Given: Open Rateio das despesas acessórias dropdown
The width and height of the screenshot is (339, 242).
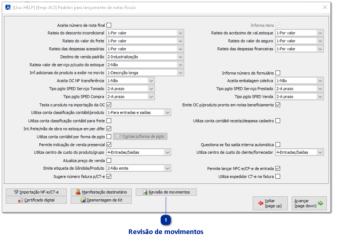Looking at the screenshot, I should tap(145, 49).
